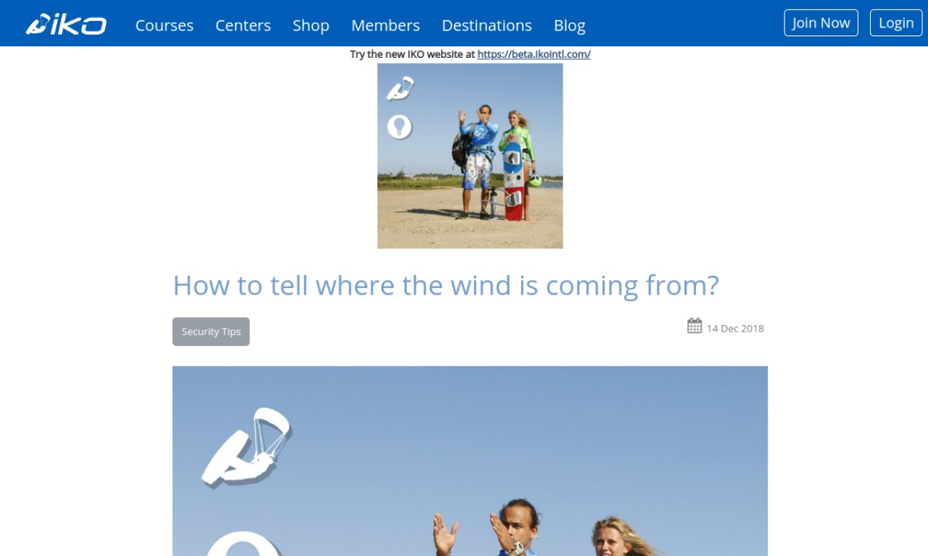Open the Shop section

[x=311, y=25]
